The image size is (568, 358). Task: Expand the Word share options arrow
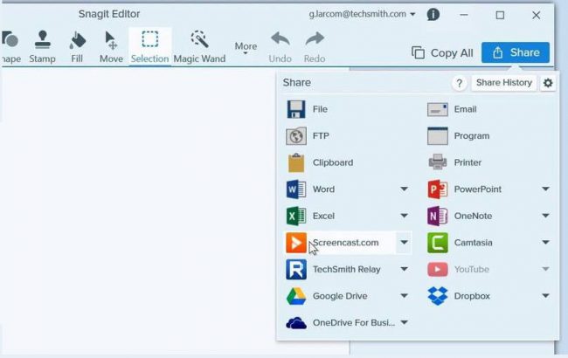point(404,189)
